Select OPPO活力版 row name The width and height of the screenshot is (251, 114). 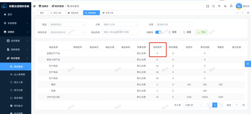tap(53, 97)
